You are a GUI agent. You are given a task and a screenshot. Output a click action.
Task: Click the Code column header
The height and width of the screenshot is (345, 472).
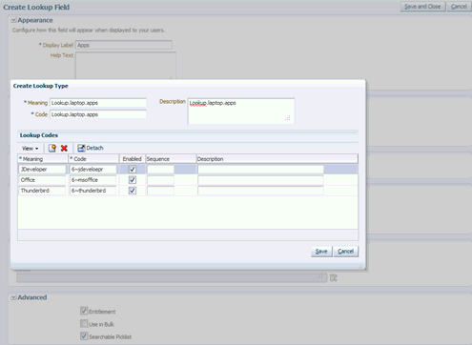click(x=93, y=159)
